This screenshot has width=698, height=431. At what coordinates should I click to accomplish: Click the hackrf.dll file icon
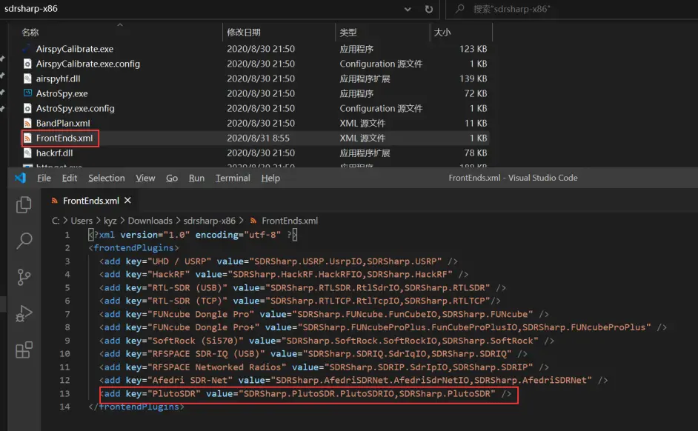(27, 153)
